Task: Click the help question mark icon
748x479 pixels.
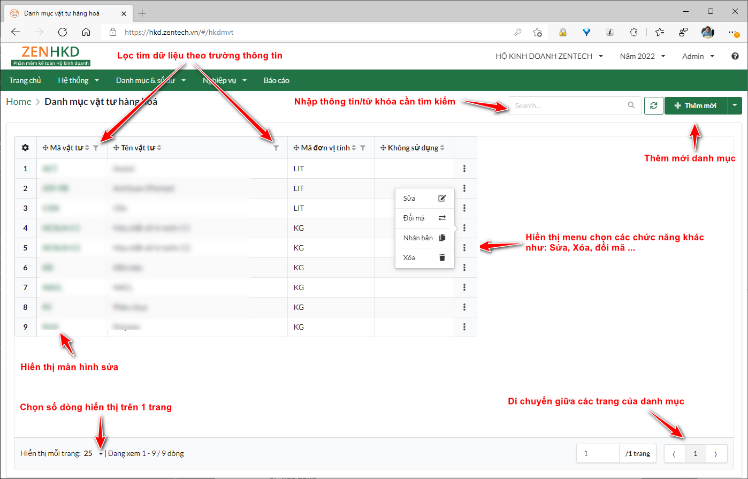Action: (735, 56)
